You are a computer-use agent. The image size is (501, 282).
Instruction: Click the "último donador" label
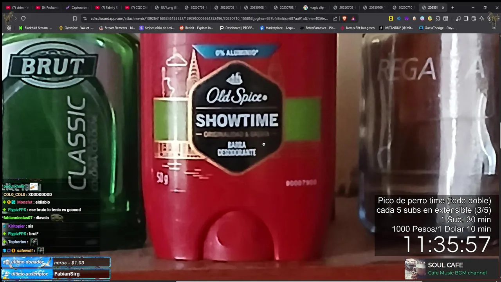pyautogui.click(x=27, y=262)
